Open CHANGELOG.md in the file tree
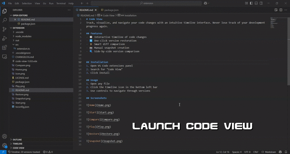 [41, 57]
